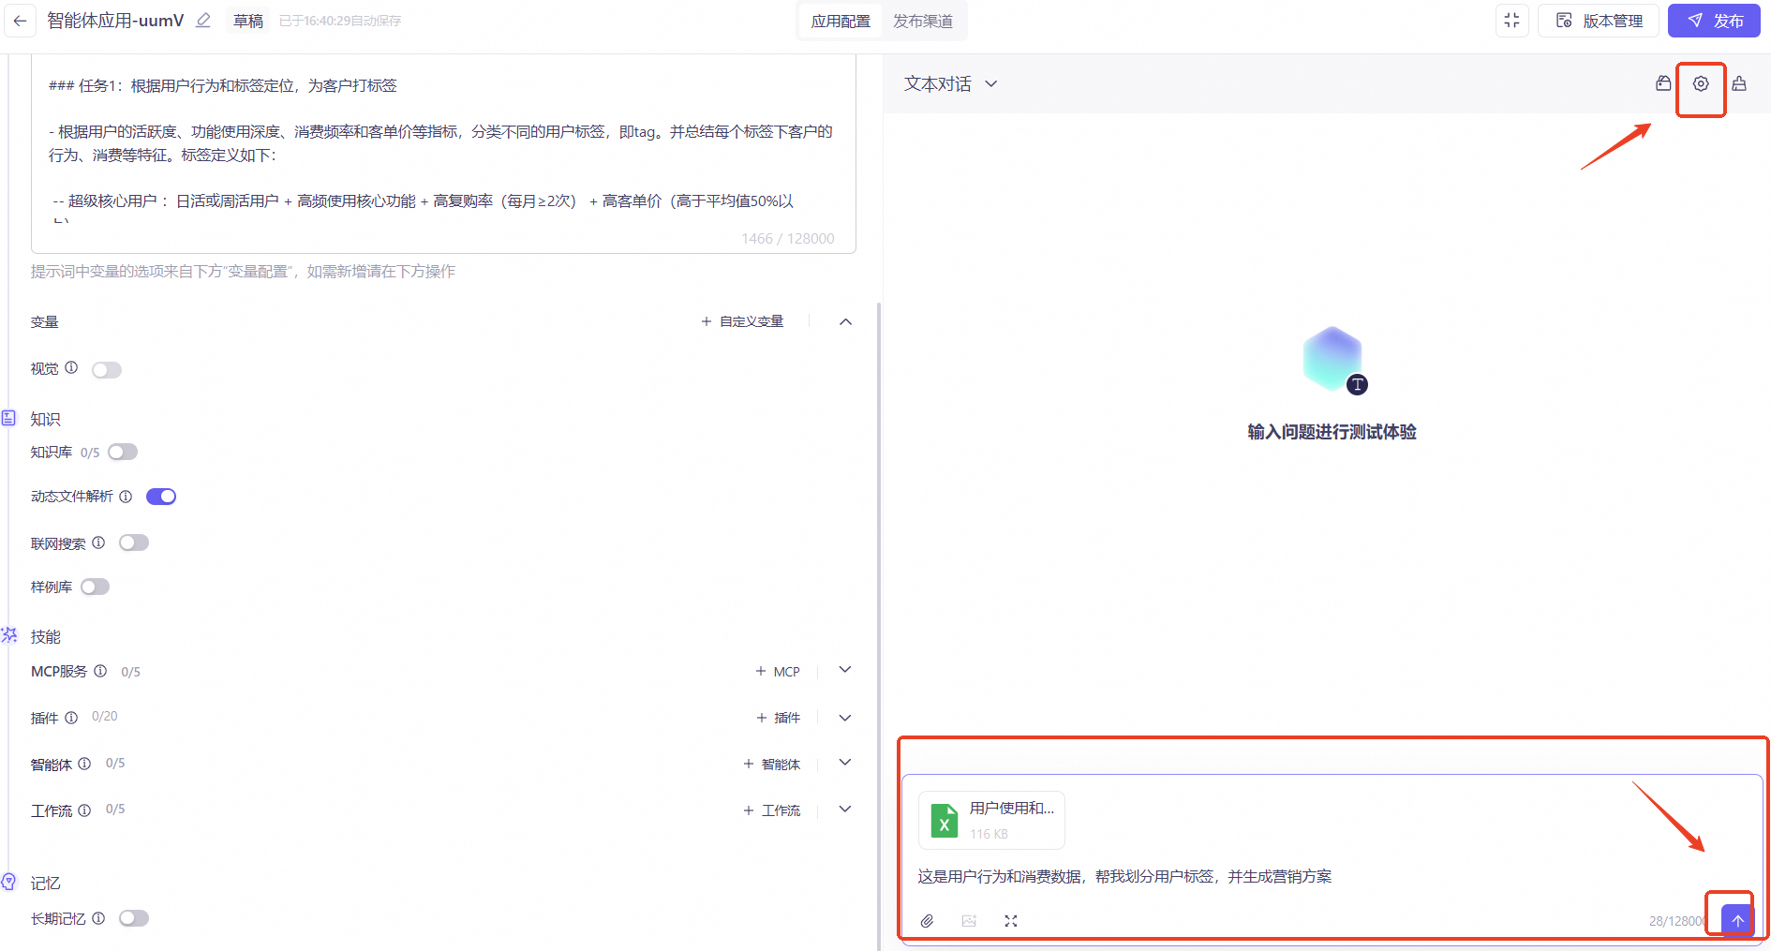
Task: Click info icon next to 工作流
Action: coord(84,810)
